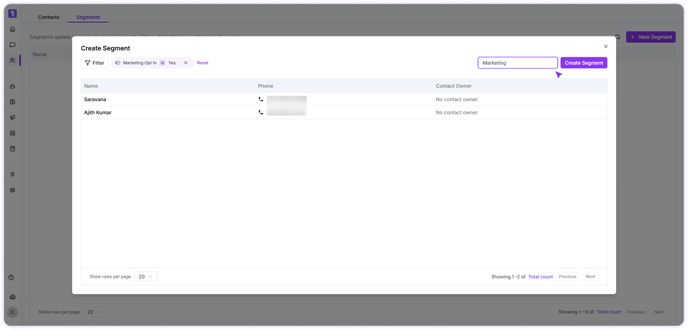Image resolution: width=688 pixels, height=330 pixels.
Task: Click Total count link in dialog footer
Action: click(540, 276)
